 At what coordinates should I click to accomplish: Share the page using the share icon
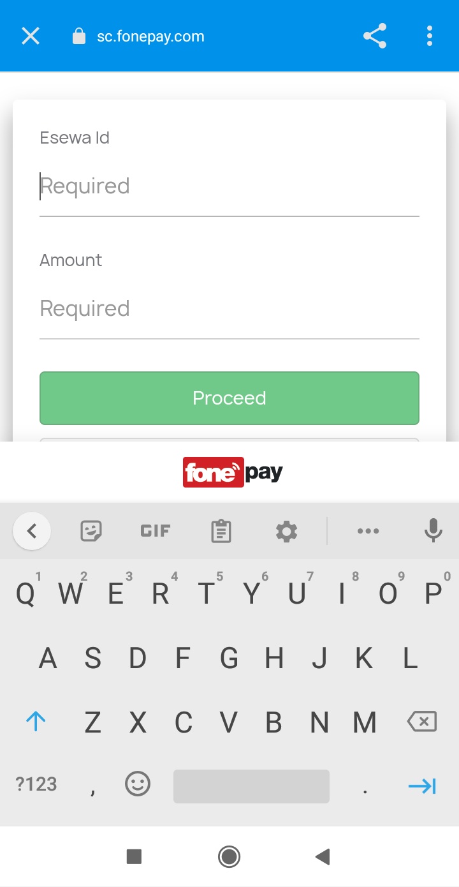click(x=375, y=36)
